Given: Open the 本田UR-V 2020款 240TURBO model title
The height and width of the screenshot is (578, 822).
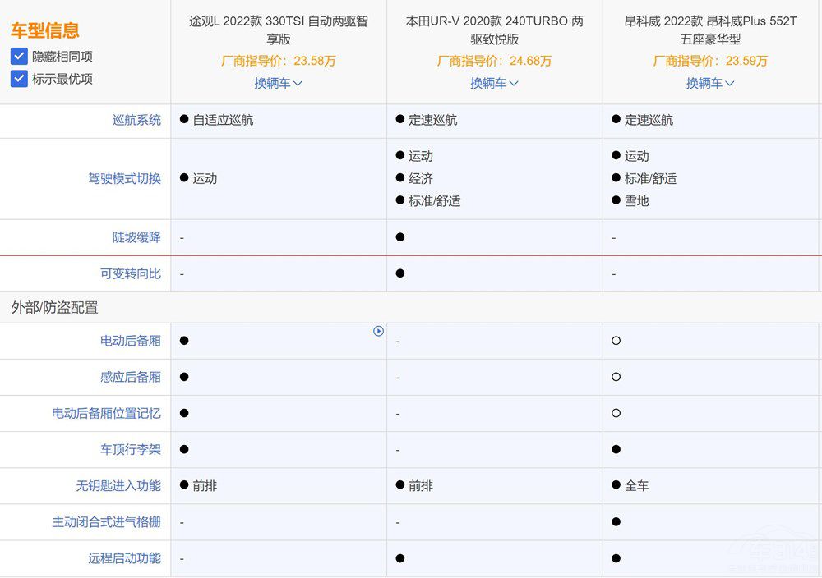Looking at the screenshot, I should [494, 30].
